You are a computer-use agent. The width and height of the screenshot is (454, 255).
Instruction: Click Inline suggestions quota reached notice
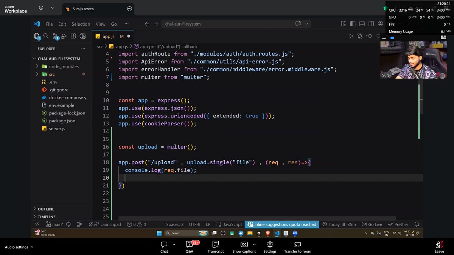point(282,224)
